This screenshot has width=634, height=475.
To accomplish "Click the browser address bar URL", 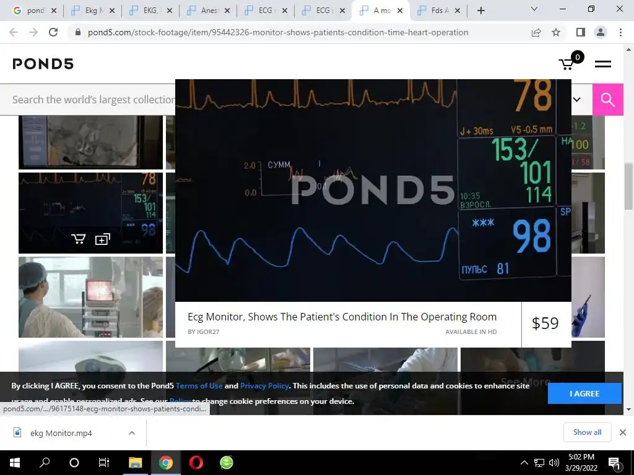I will pos(278,32).
